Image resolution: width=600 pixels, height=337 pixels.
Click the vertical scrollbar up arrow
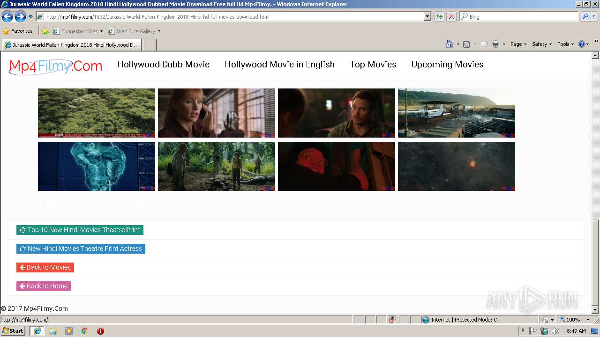(x=595, y=55)
